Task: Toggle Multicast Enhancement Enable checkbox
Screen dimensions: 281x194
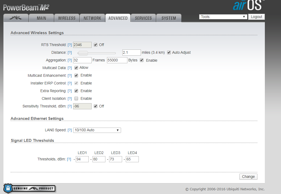Action: click(x=76, y=75)
